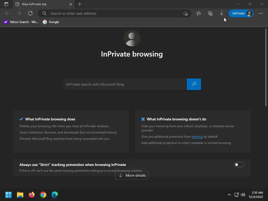Click the Forward navigation arrow

19,13
